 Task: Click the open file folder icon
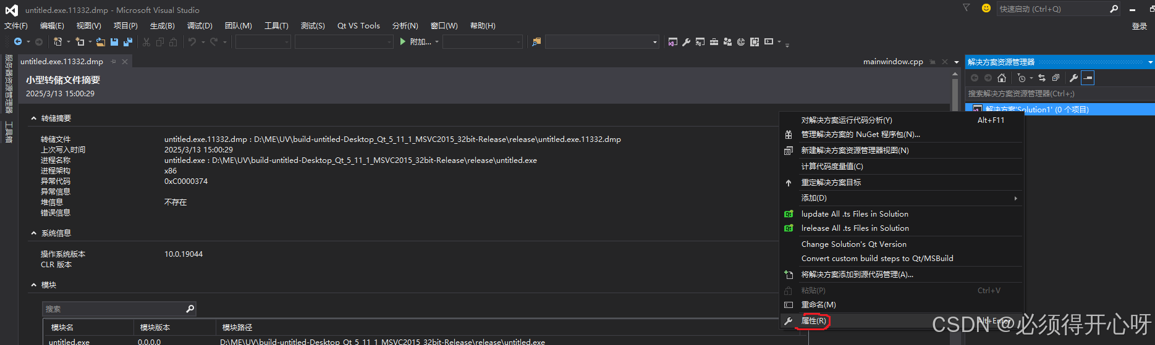coord(100,42)
